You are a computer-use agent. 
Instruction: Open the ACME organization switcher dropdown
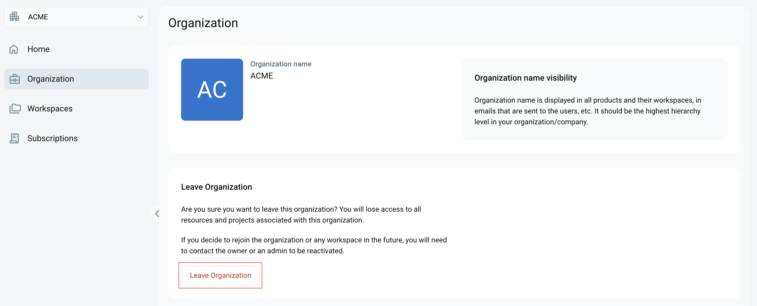tap(76, 17)
